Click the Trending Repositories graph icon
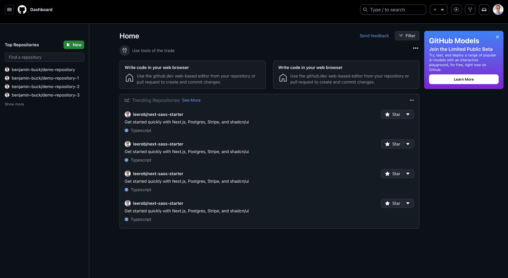Viewport: 508px width, 278px height. [127, 100]
